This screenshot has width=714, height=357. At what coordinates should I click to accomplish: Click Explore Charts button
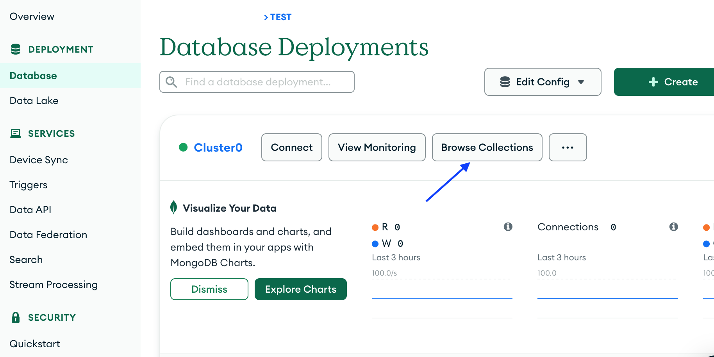pyautogui.click(x=301, y=289)
